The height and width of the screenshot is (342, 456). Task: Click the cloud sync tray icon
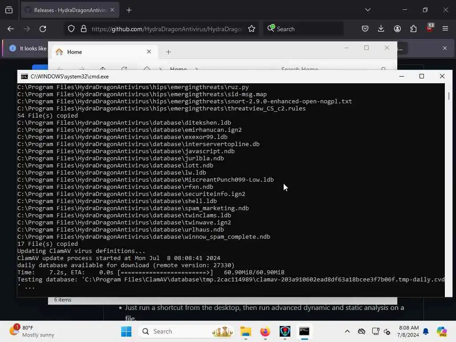click(362, 331)
